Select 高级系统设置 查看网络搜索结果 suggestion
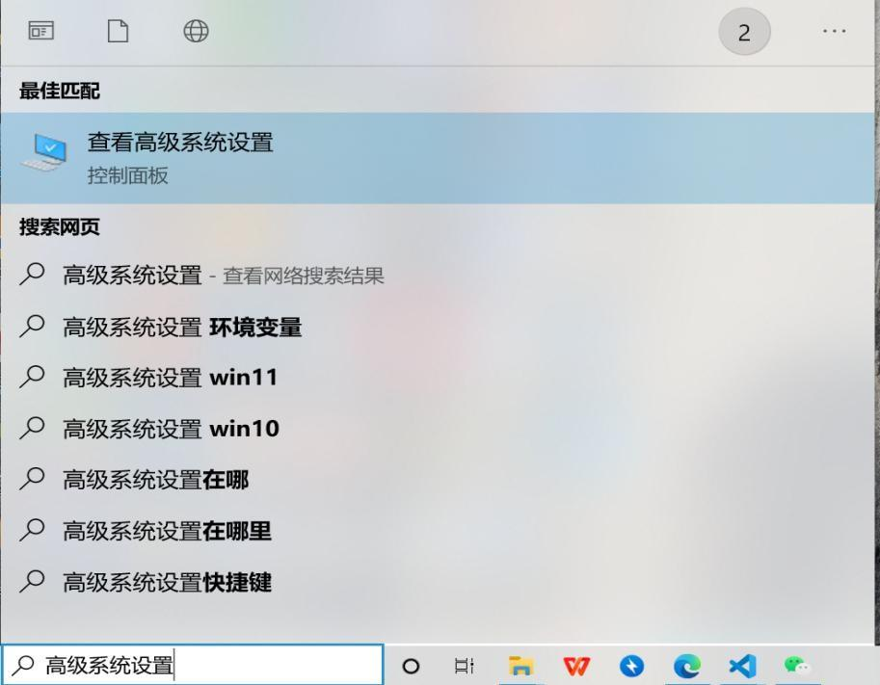 [438, 276]
